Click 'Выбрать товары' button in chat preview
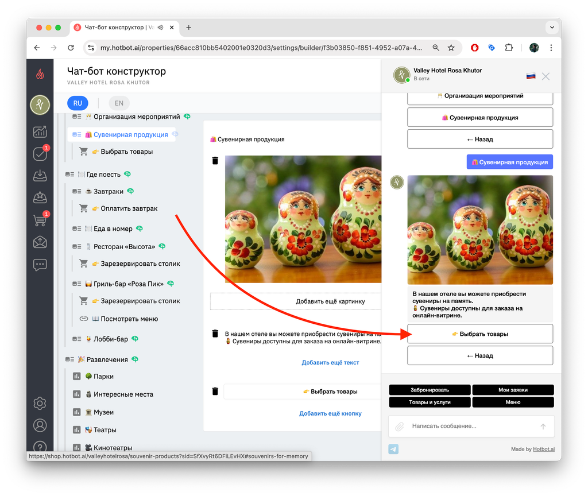This screenshot has width=588, height=496. (480, 334)
